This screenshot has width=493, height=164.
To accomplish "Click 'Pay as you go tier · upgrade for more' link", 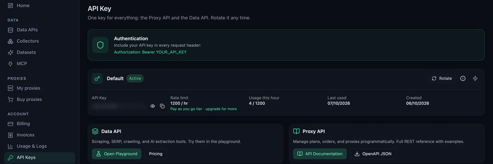I will (x=203, y=109).
